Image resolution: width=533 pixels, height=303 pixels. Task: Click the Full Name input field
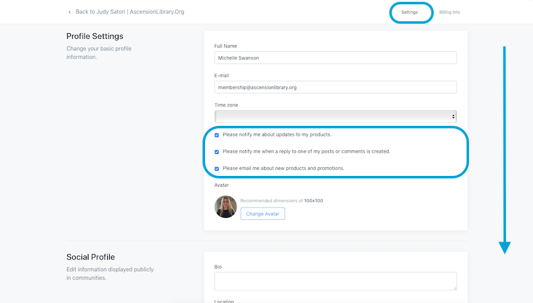(335, 58)
